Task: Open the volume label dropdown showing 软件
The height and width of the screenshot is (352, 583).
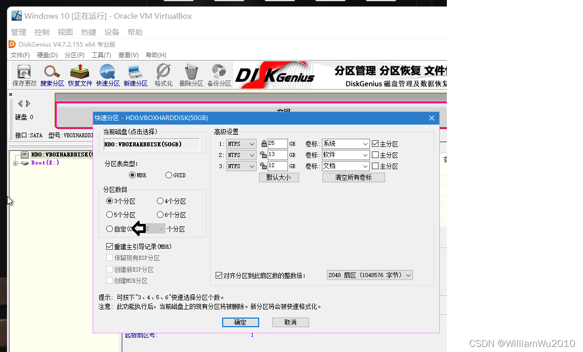Action: (x=346, y=155)
